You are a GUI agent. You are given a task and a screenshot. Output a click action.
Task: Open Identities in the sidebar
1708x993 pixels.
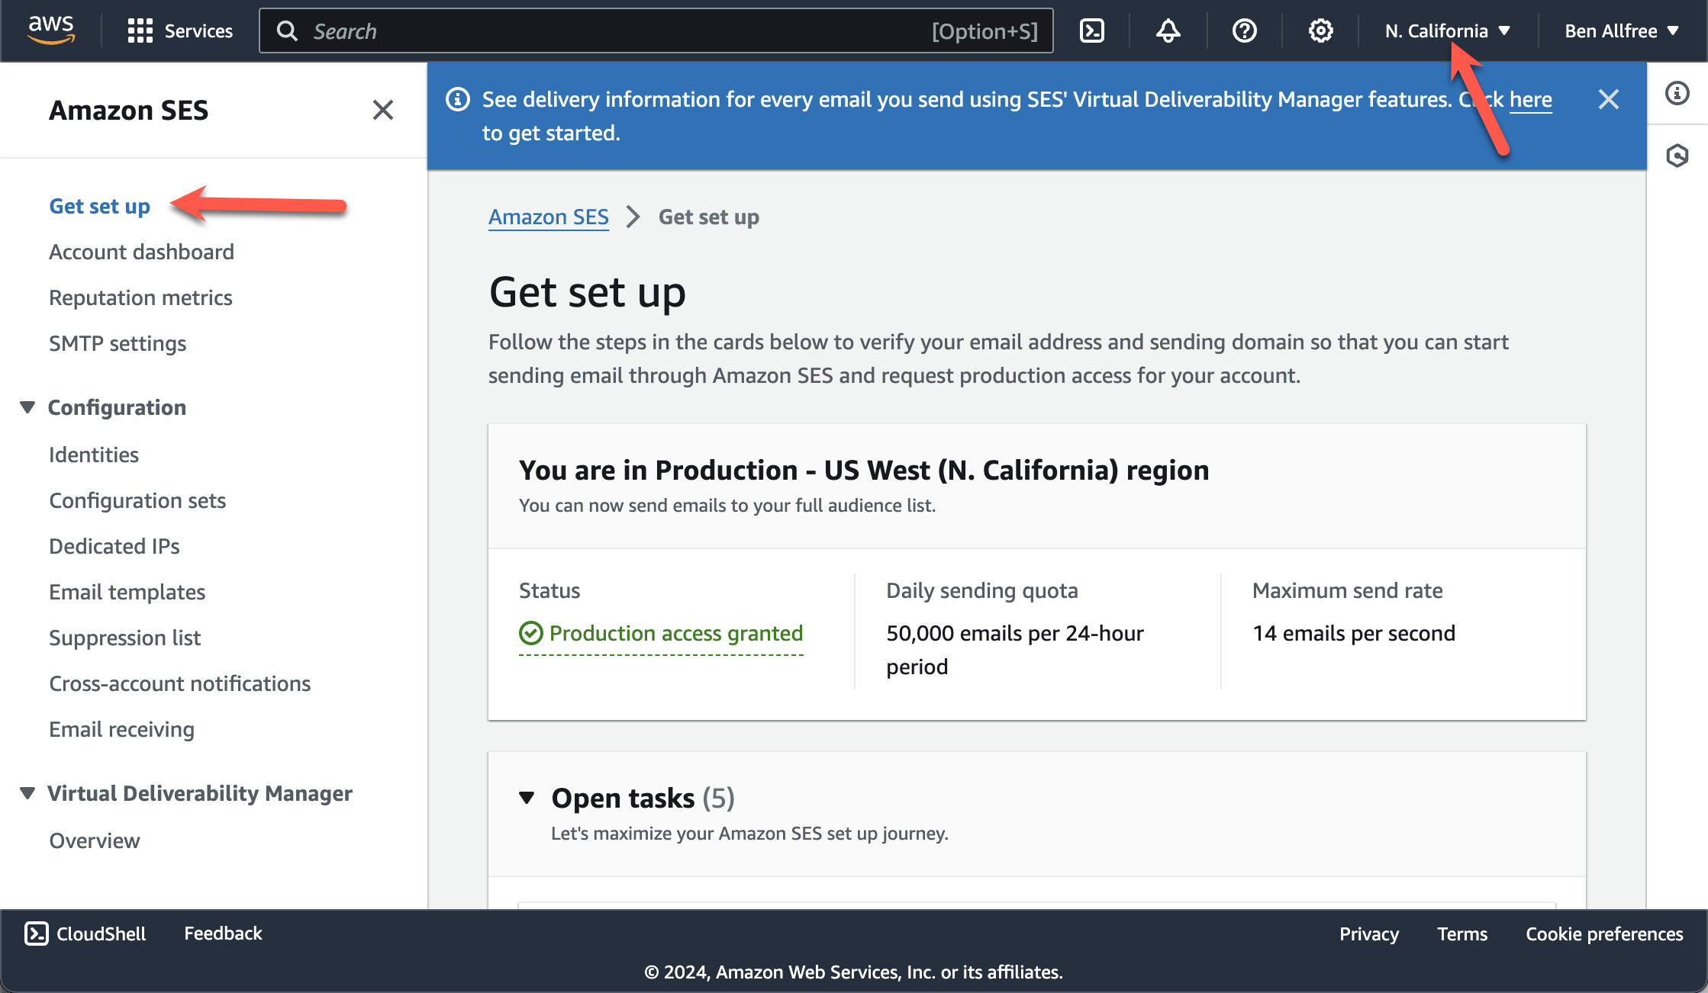[x=94, y=455]
